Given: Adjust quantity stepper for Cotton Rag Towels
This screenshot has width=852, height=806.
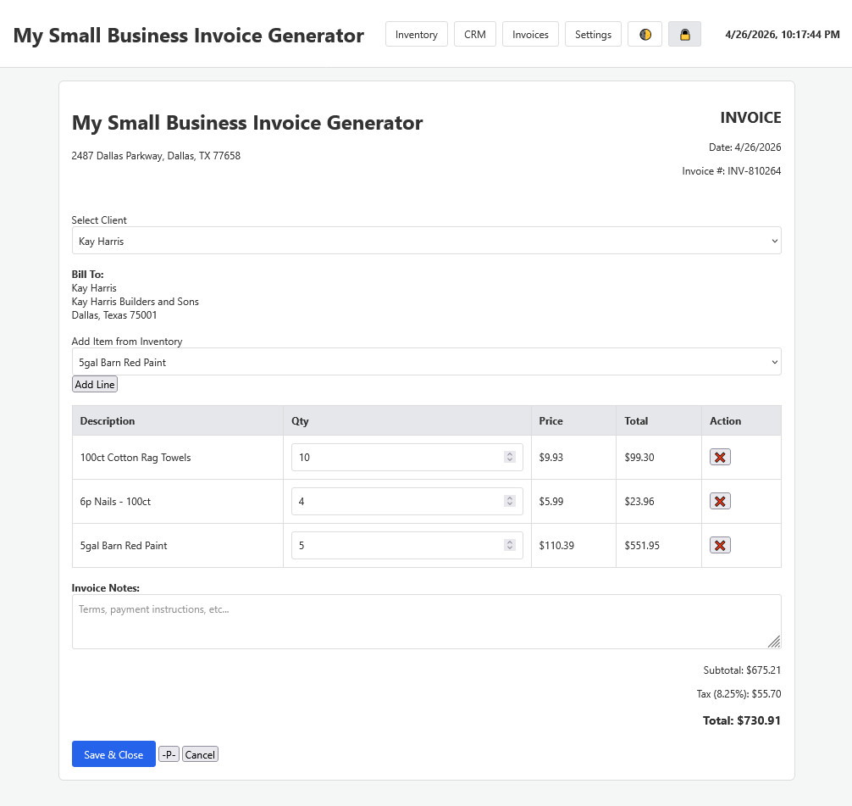Looking at the screenshot, I should click(x=509, y=457).
